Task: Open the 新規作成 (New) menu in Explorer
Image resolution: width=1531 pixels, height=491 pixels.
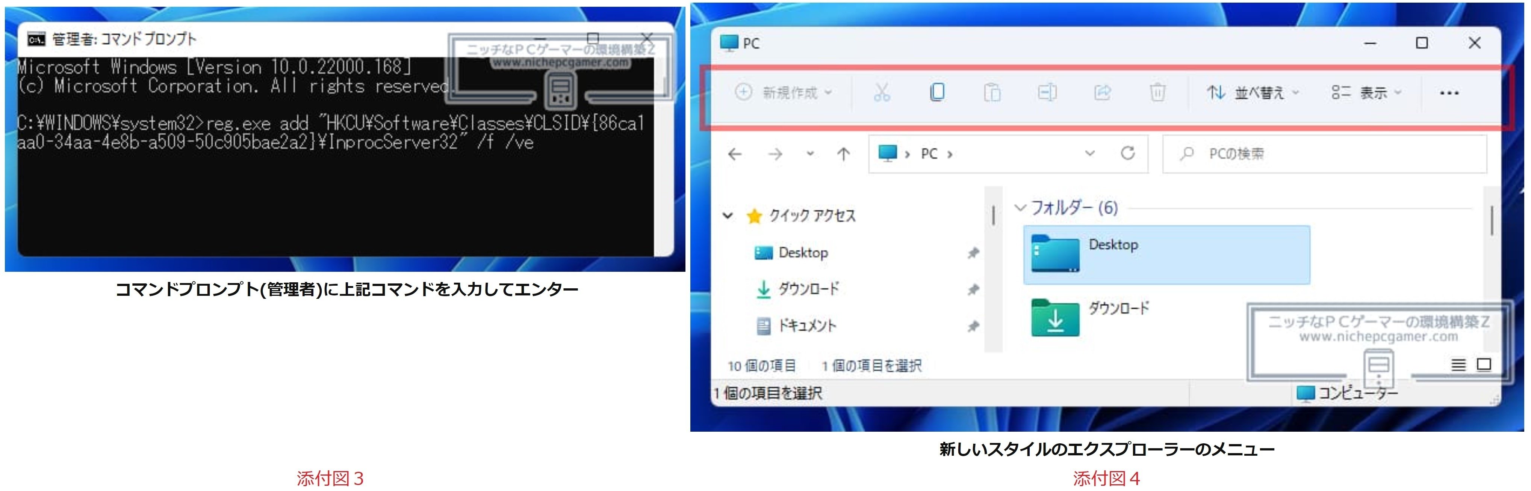Action: [x=783, y=93]
